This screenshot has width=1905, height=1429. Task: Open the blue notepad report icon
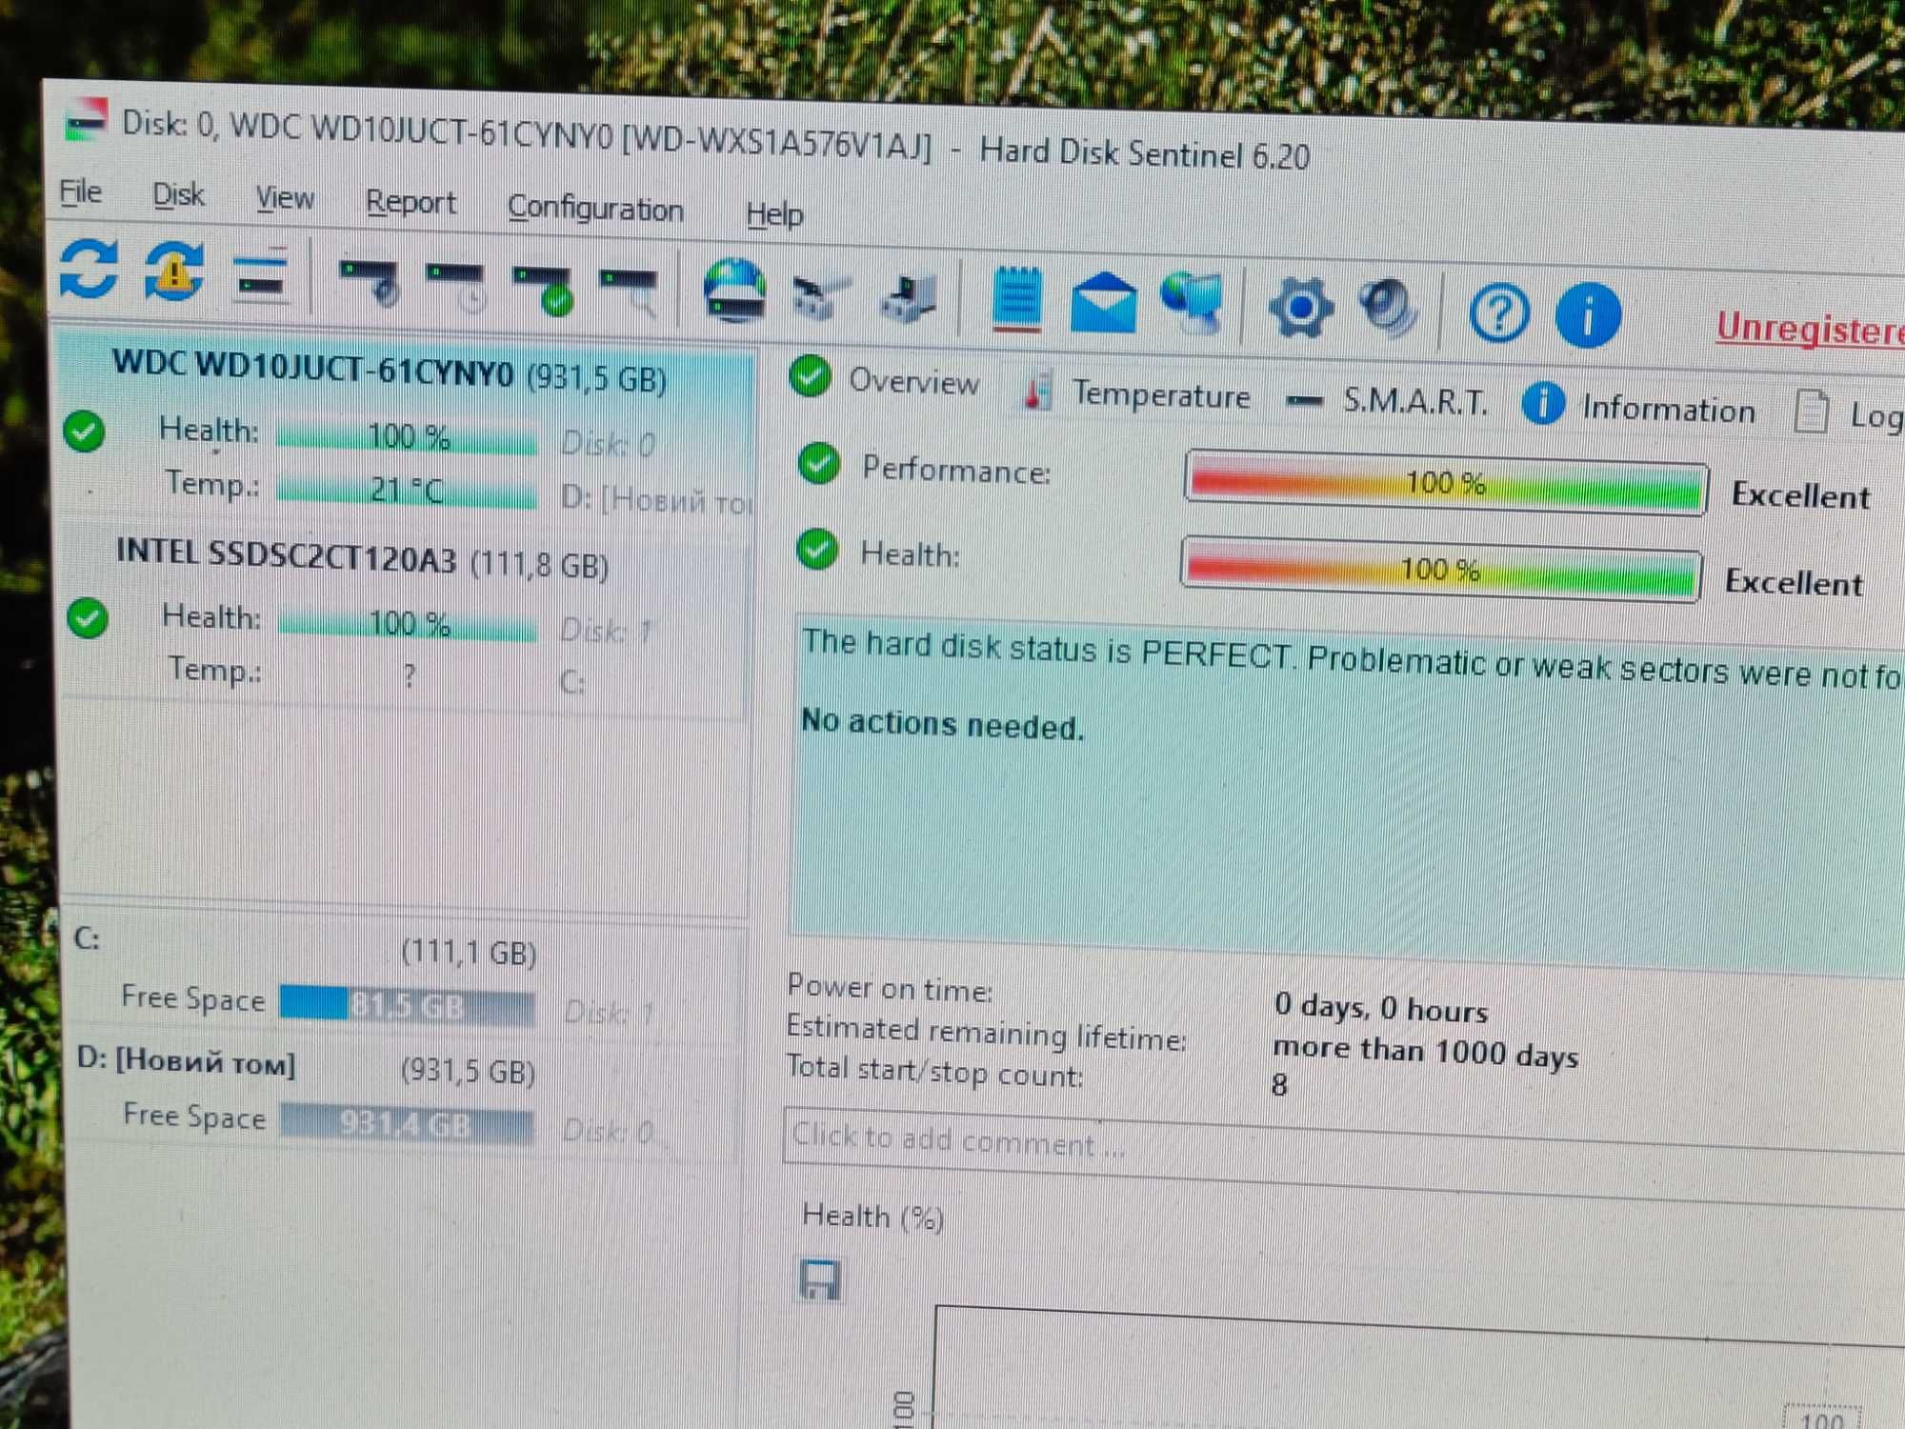pyautogui.click(x=1016, y=299)
